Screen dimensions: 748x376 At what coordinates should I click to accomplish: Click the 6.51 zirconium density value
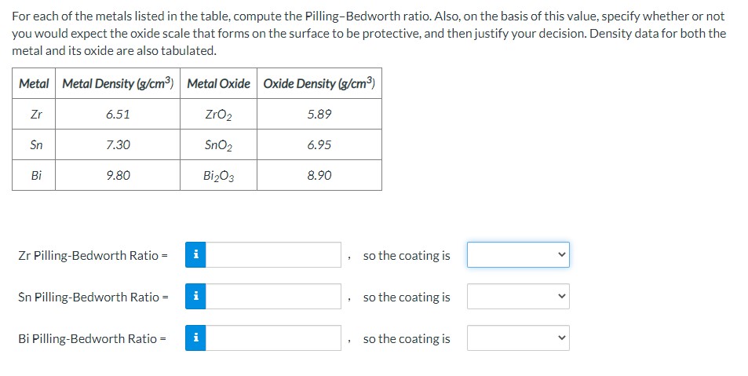[x=118, y=115]
